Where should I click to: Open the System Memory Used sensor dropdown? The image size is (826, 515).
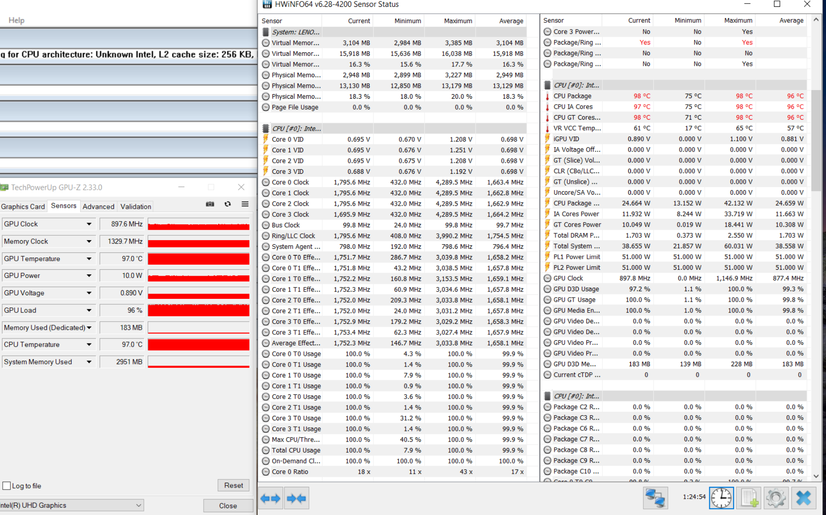click(x=89, y=362)
